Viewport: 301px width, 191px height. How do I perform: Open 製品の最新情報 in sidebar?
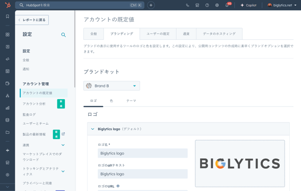pyautogui.click(x=34, y=134)
